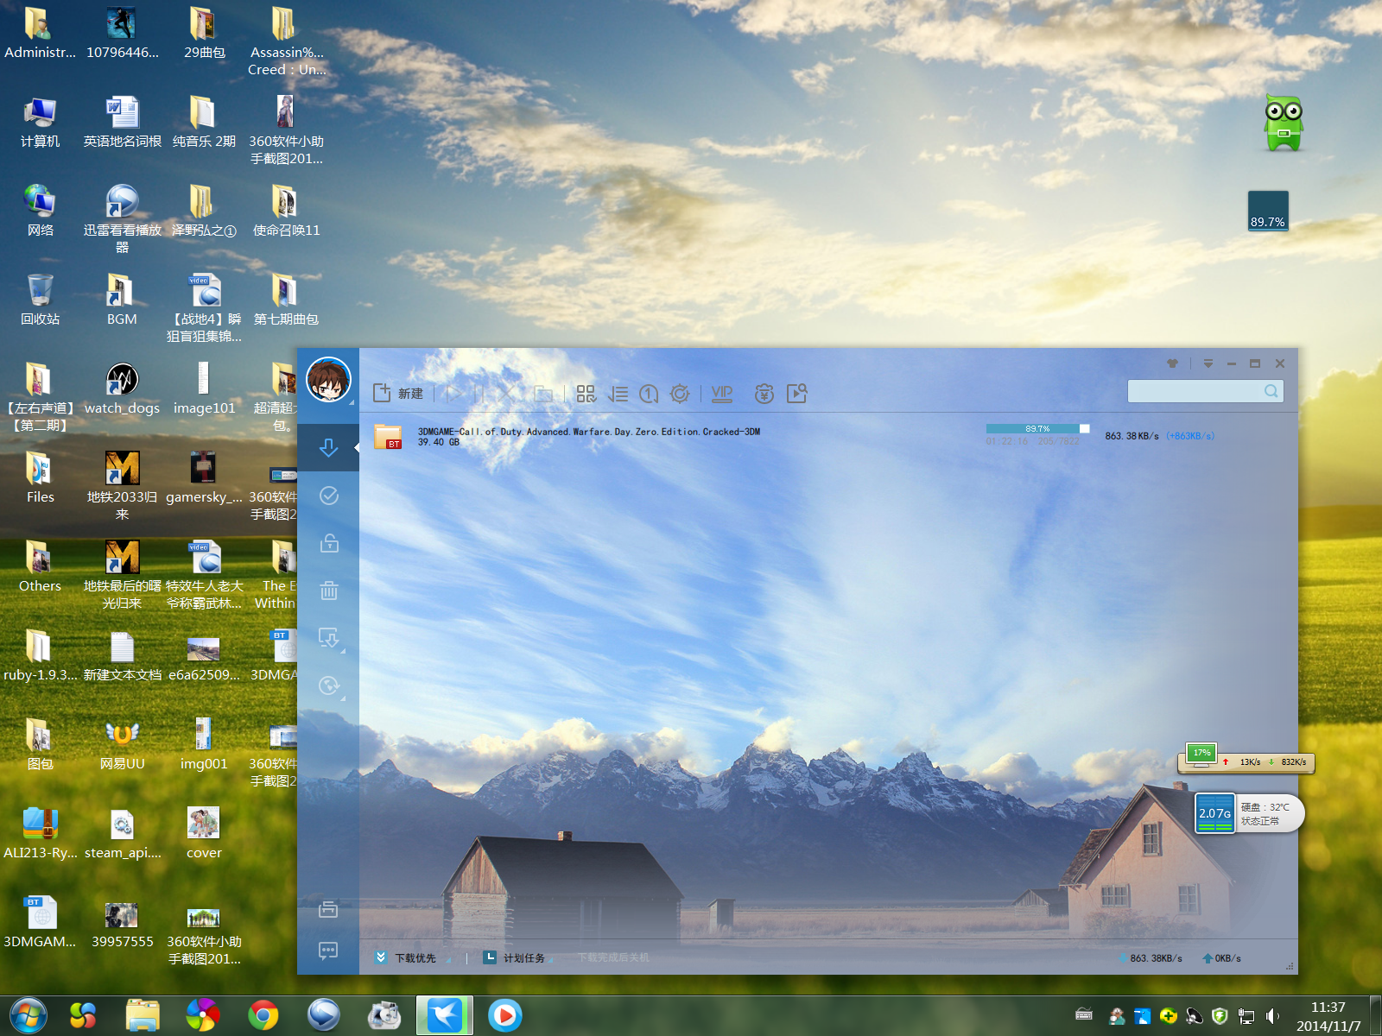The height and width of the screenshot is (1036, 1382).
Task: Open Chrome from the taskbar
Action: click(x=263, y=1015)
